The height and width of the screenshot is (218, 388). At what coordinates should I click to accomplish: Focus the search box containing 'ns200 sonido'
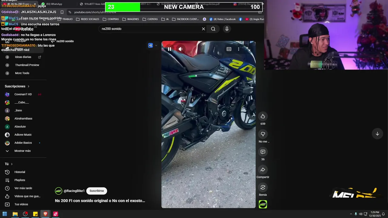[x=150, y=29]
